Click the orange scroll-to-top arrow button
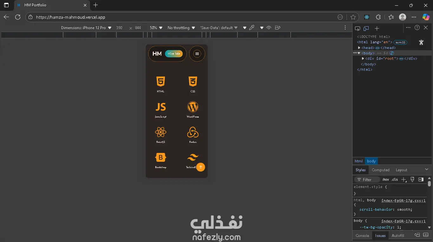The image size is (433, 242). tap(201, 167)
